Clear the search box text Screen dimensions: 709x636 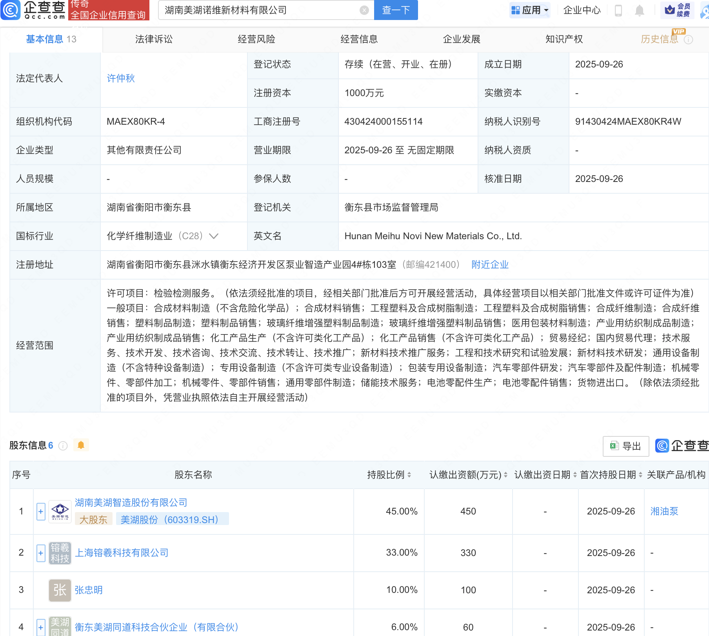pyautogui.click(x=364, y=10)
